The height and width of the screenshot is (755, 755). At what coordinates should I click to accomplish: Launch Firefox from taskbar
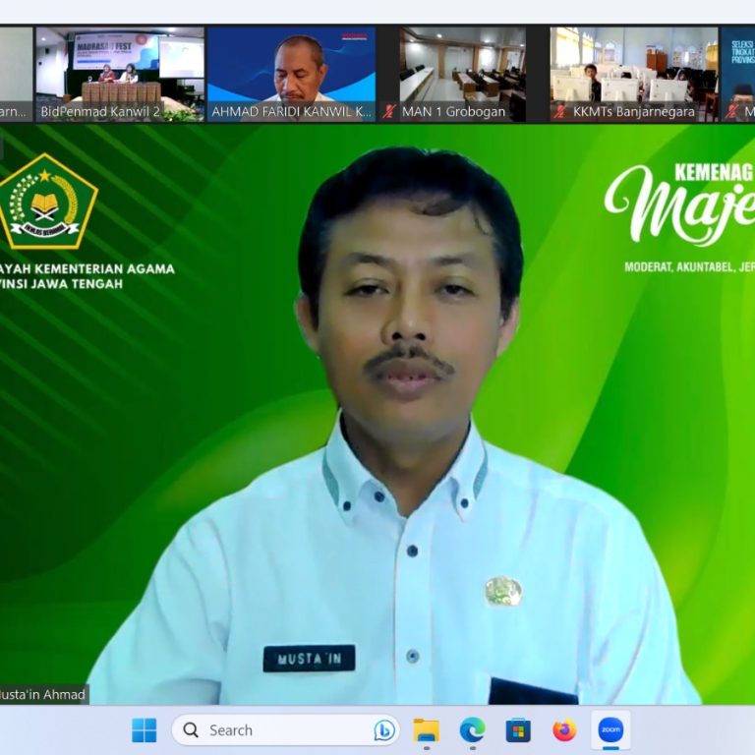tap(564, 730)
